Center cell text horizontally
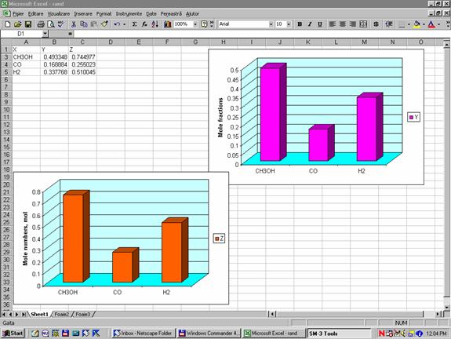This screenshot has height=339, width=451. click(342, 24)
